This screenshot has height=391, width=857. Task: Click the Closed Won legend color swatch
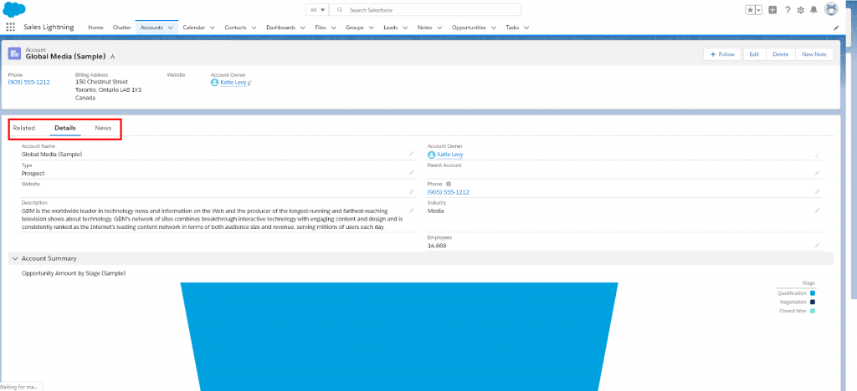click(x=813, y=311)
